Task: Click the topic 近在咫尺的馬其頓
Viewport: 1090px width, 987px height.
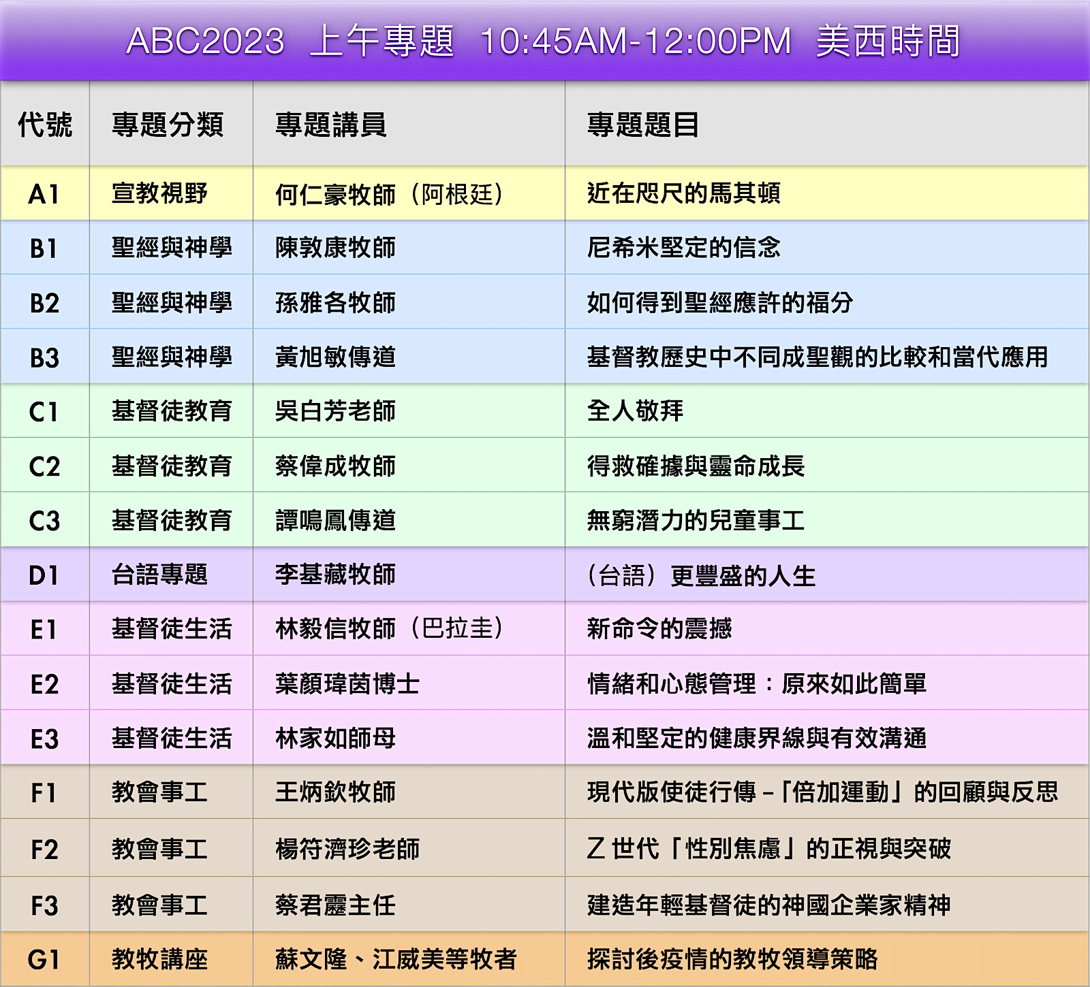Action: click(683, 194)
